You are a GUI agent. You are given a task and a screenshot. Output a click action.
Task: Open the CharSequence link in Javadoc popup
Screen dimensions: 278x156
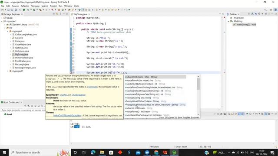(79, 95)
